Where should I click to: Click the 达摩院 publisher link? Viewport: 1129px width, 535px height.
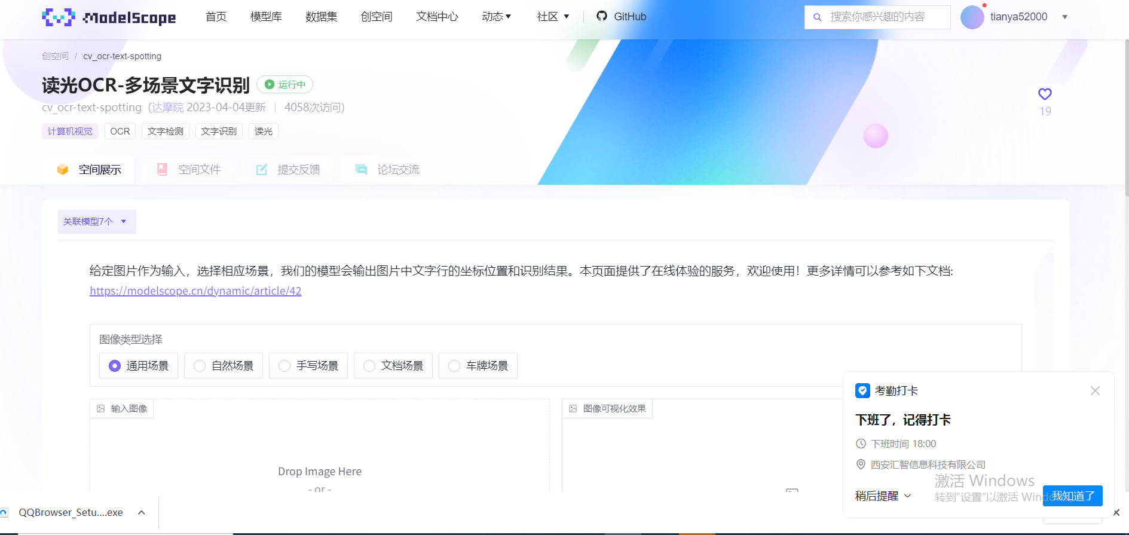pyautogui.click(x=167, y=108)
